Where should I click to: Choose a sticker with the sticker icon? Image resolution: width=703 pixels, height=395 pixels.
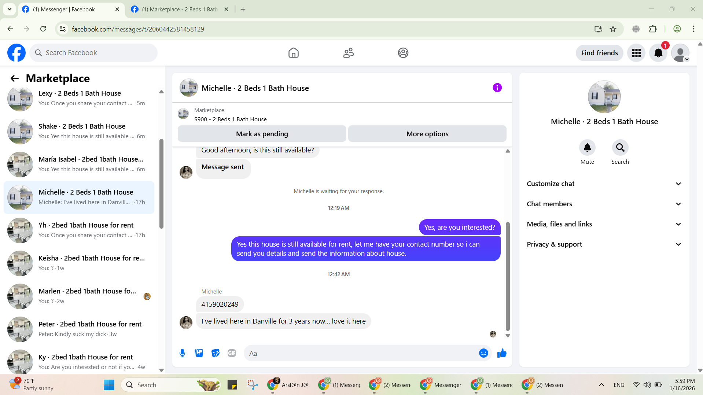[x=216, y=353]
